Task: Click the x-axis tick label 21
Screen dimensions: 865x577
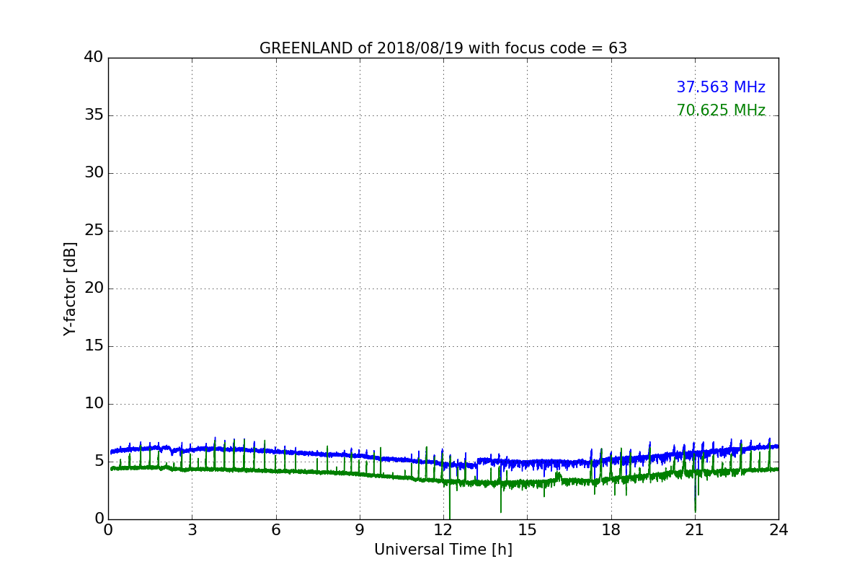Action: point(695,530)
